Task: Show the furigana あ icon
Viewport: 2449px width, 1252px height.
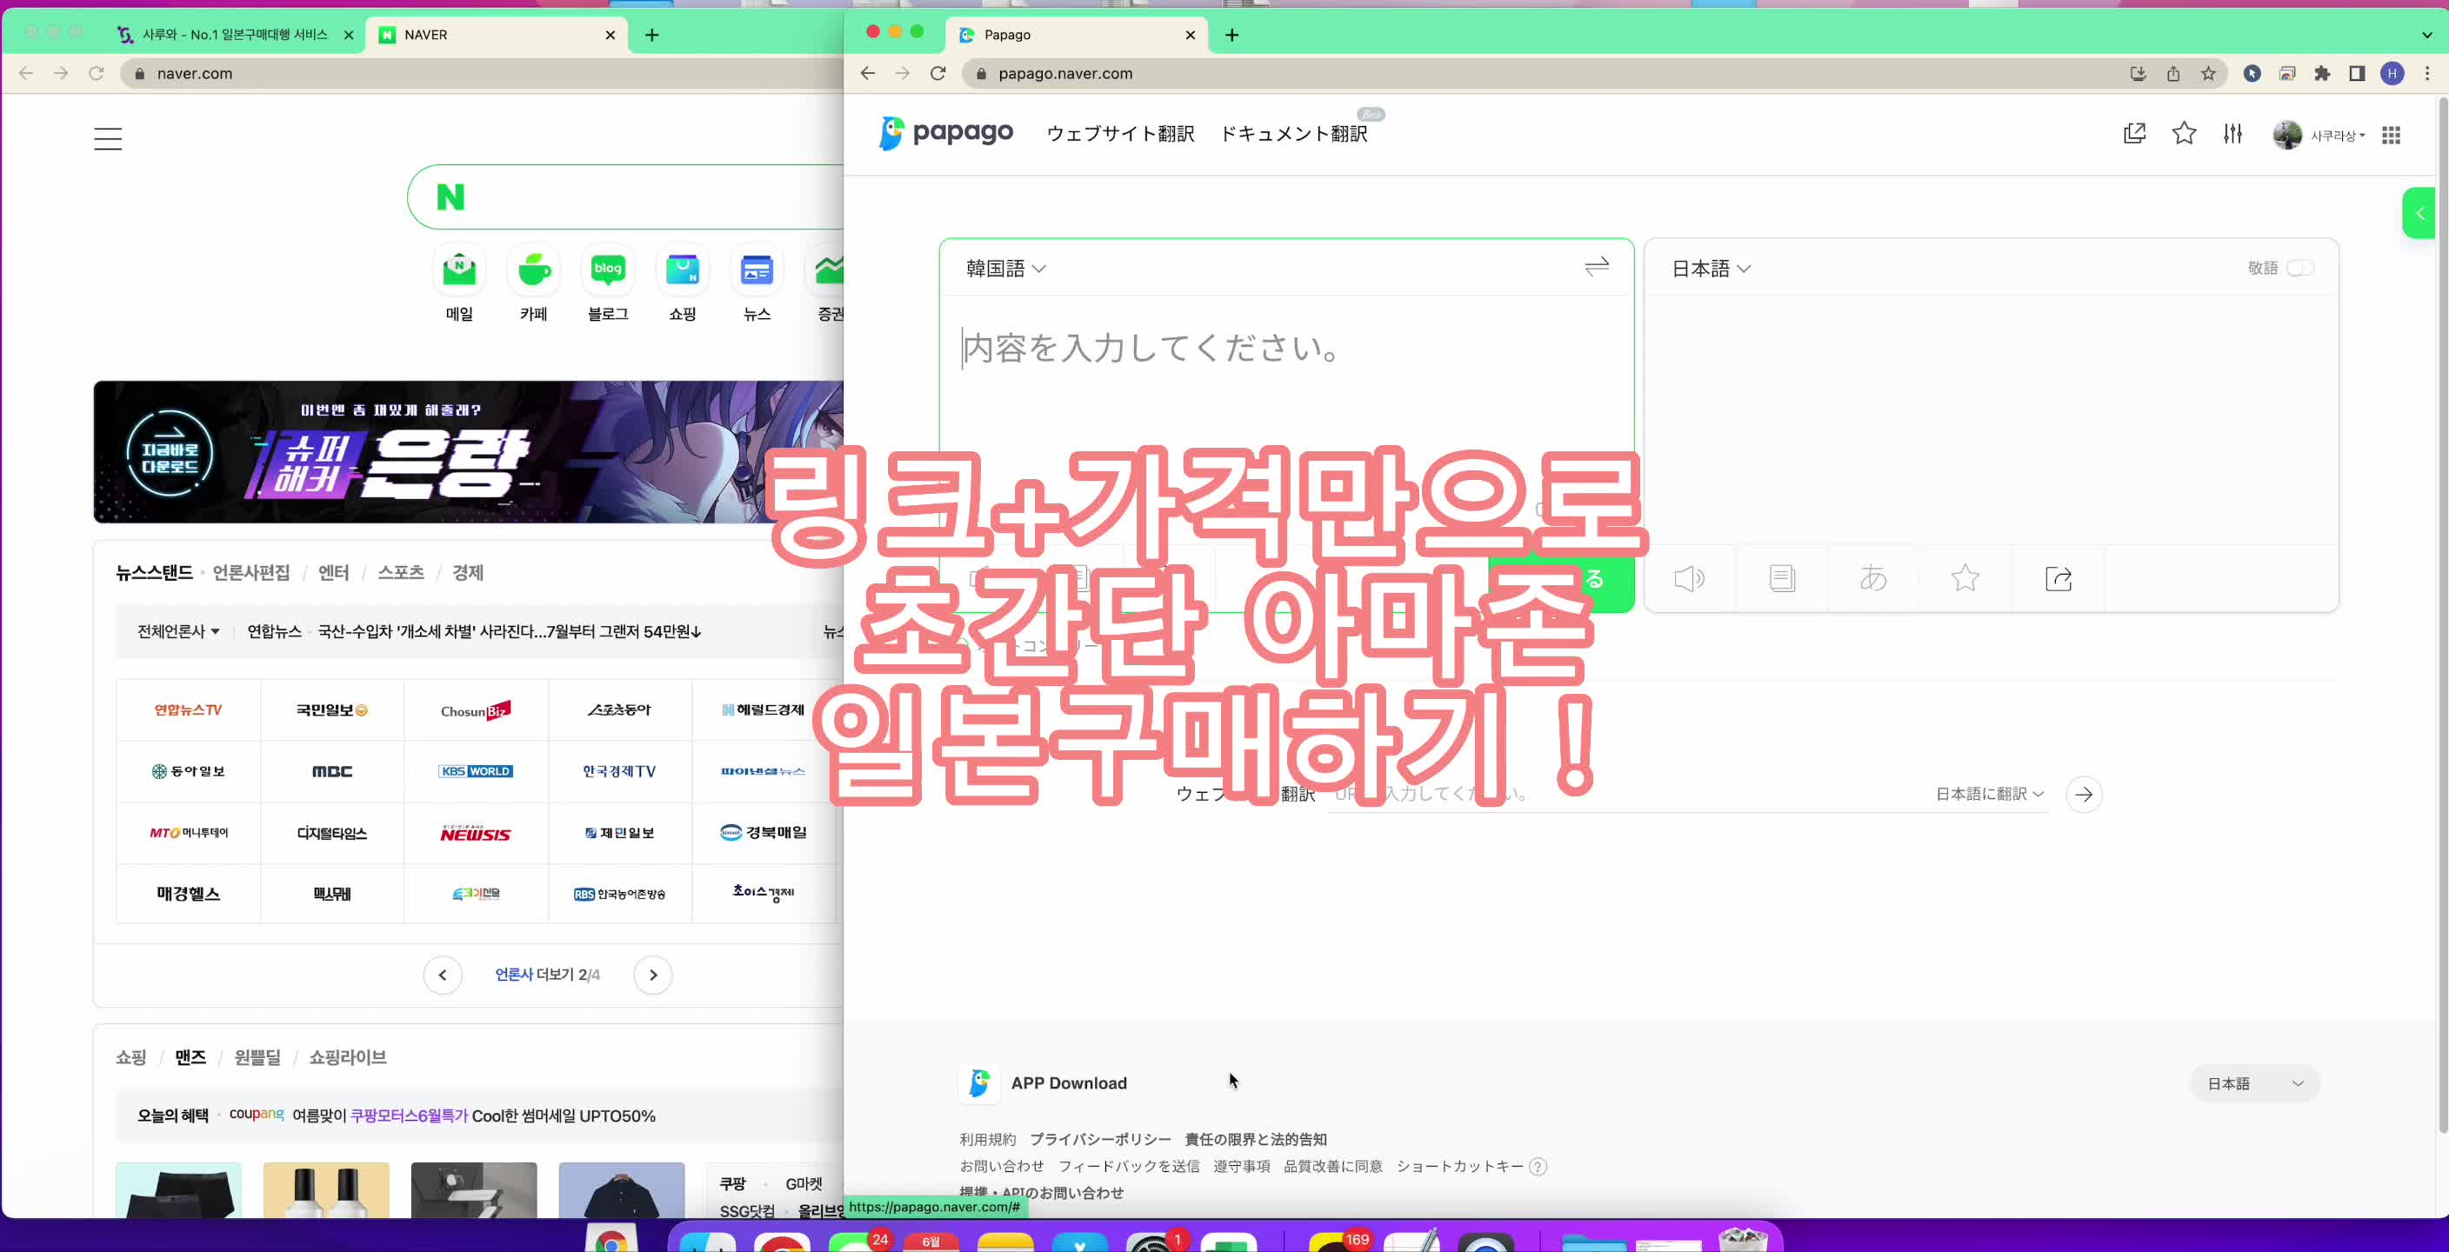Action: [x=1873, y=578]
